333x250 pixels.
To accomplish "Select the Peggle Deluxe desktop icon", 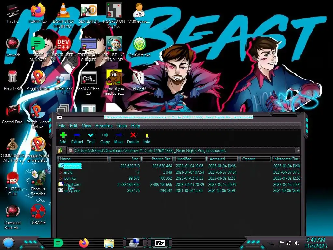I will click(x=38, y=80).
